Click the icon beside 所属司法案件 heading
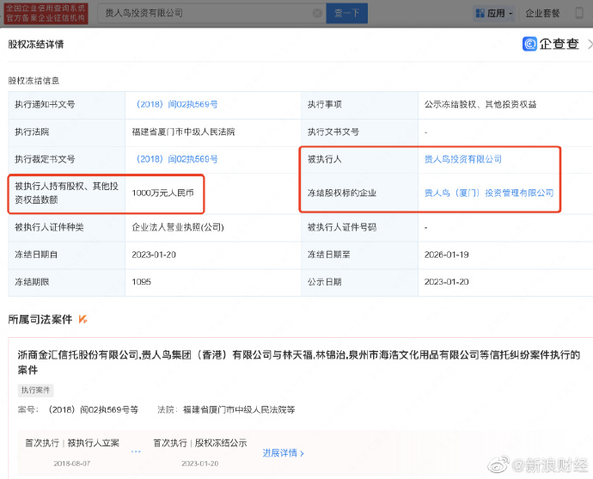This screenshot has width=593, height=479. coord(83,319)
